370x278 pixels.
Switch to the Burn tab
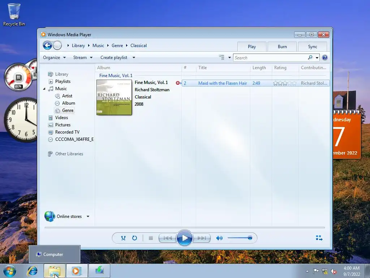coord(282,47)
